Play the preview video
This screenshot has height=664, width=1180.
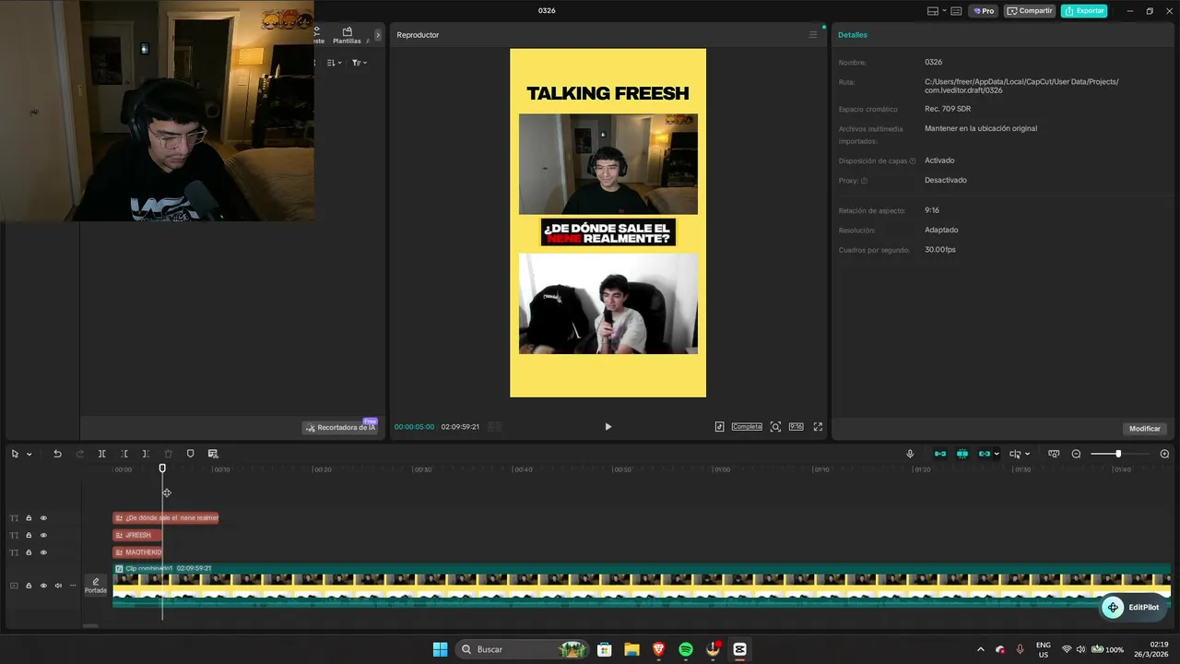[x=608, y=427]
